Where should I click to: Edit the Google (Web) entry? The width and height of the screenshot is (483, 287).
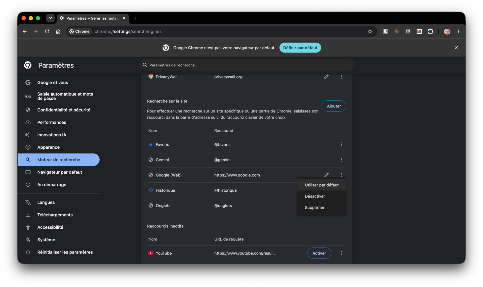click(x=326, y=175)
